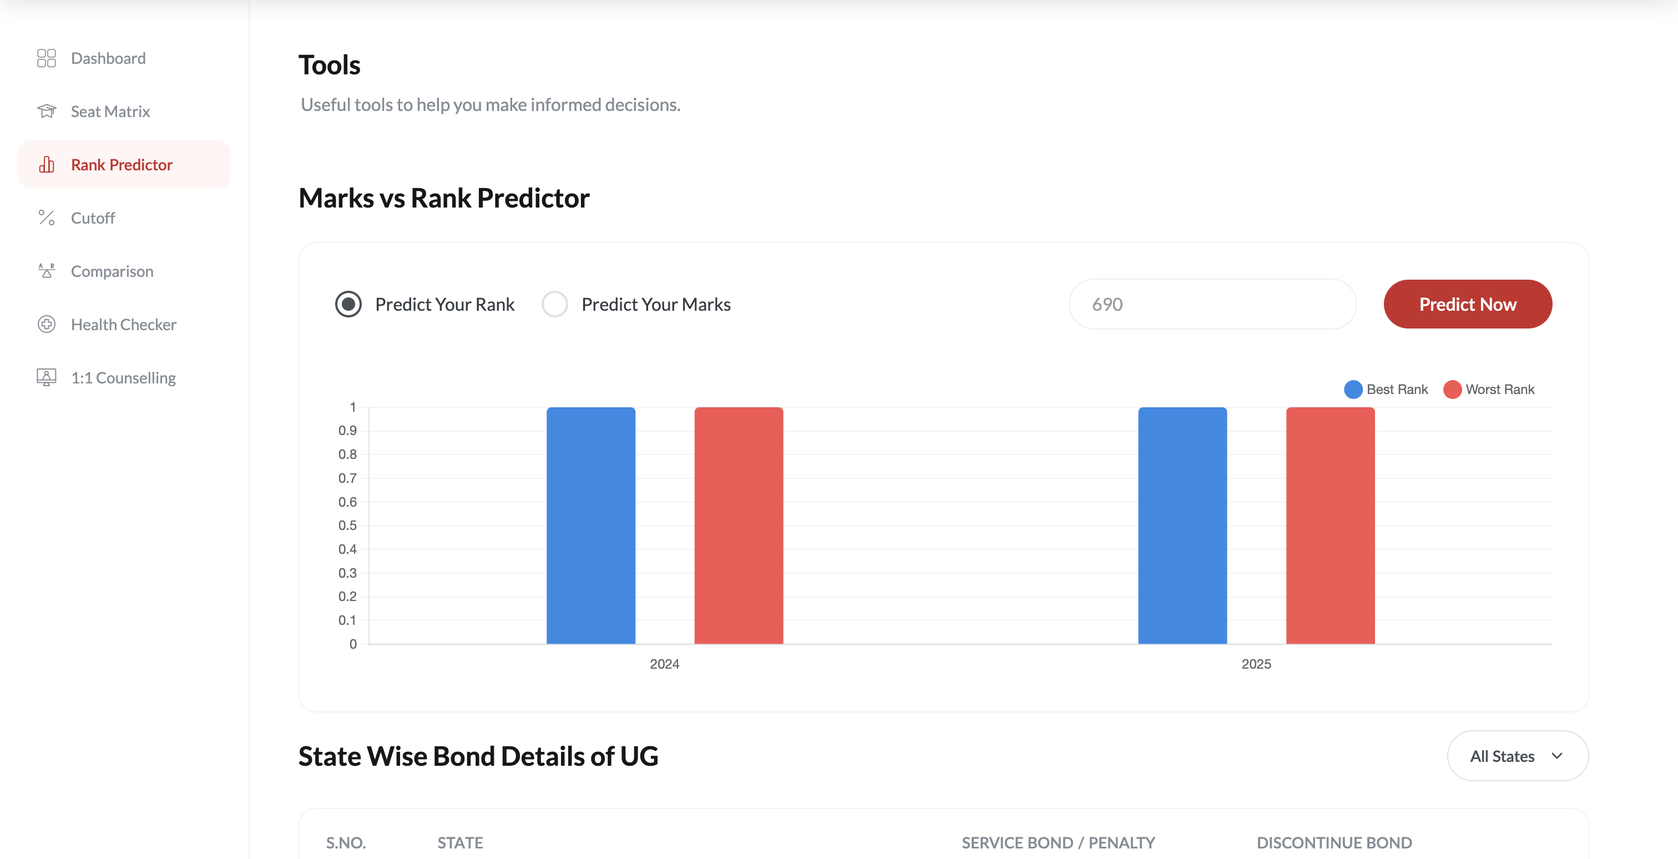
Task: Select the Seat Matrix graduation cap icon
Action: pyautogui.click(x=46, y=111)
